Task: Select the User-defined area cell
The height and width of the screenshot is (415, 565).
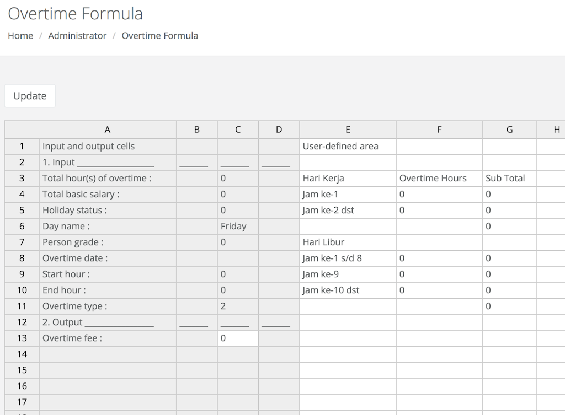Action: 348,147
